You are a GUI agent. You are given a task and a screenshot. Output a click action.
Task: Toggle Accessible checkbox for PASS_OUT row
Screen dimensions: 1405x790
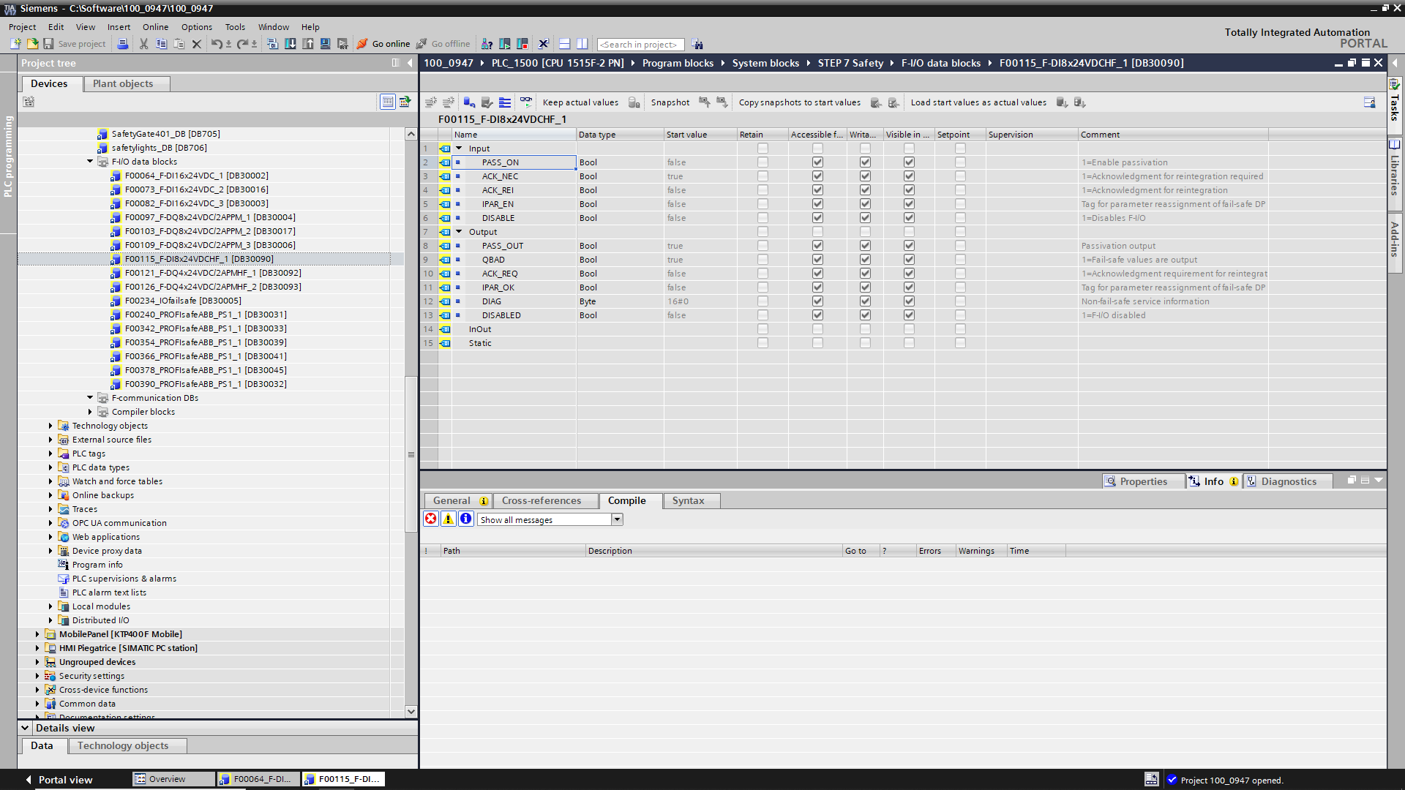coord(817,246)
